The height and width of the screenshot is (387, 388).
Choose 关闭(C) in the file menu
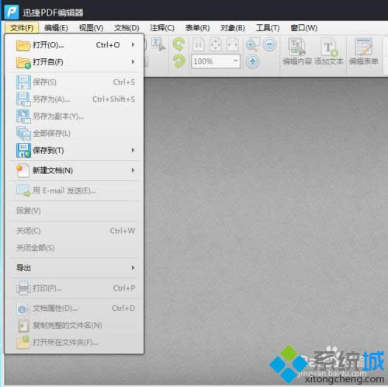(74, 231)
